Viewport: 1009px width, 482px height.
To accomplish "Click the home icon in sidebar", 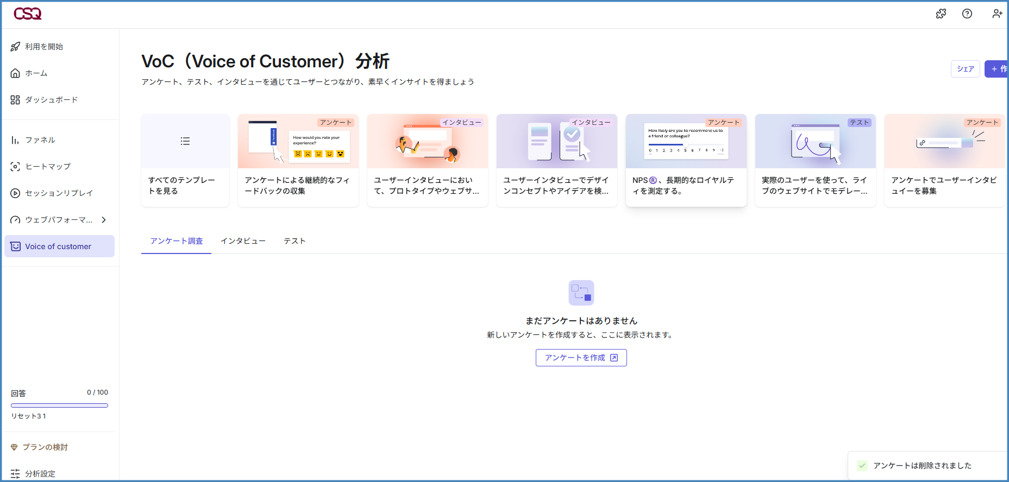I will tap(15, 73).
